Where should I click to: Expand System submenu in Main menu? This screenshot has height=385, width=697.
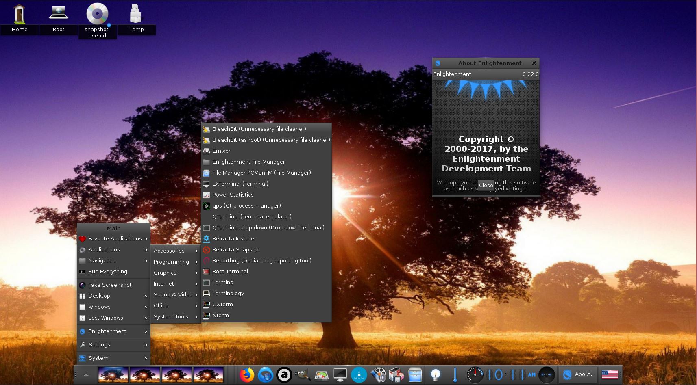(x=113, y=358)
